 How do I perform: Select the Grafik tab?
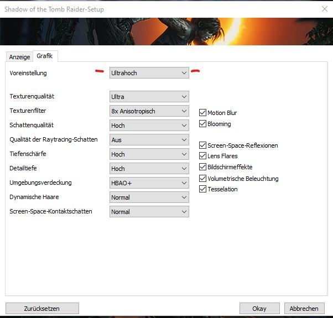point(45,56)
